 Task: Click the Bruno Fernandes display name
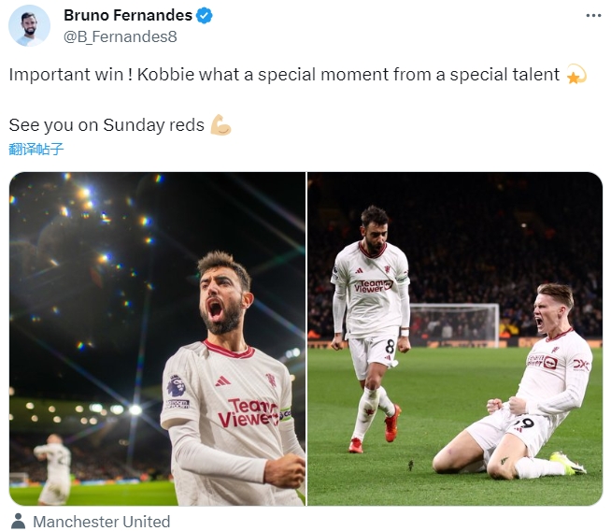(x=128, y=16)
